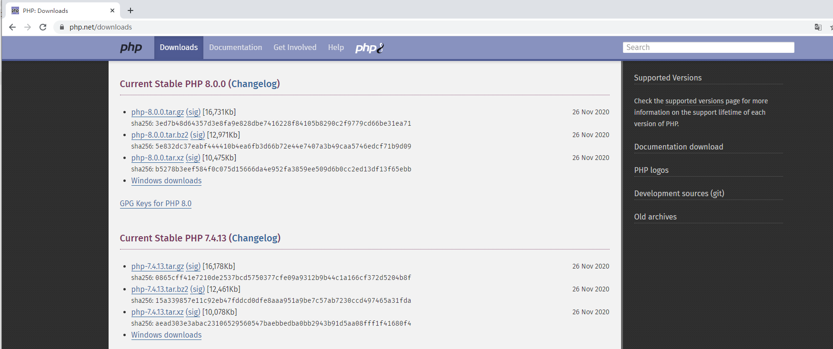Open Documentation download sidebar link
This screenshot has width=833, height=349.
coord(678,147)
